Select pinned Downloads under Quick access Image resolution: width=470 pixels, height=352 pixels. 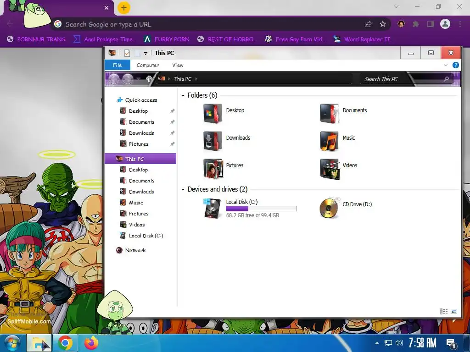point(141,133)
